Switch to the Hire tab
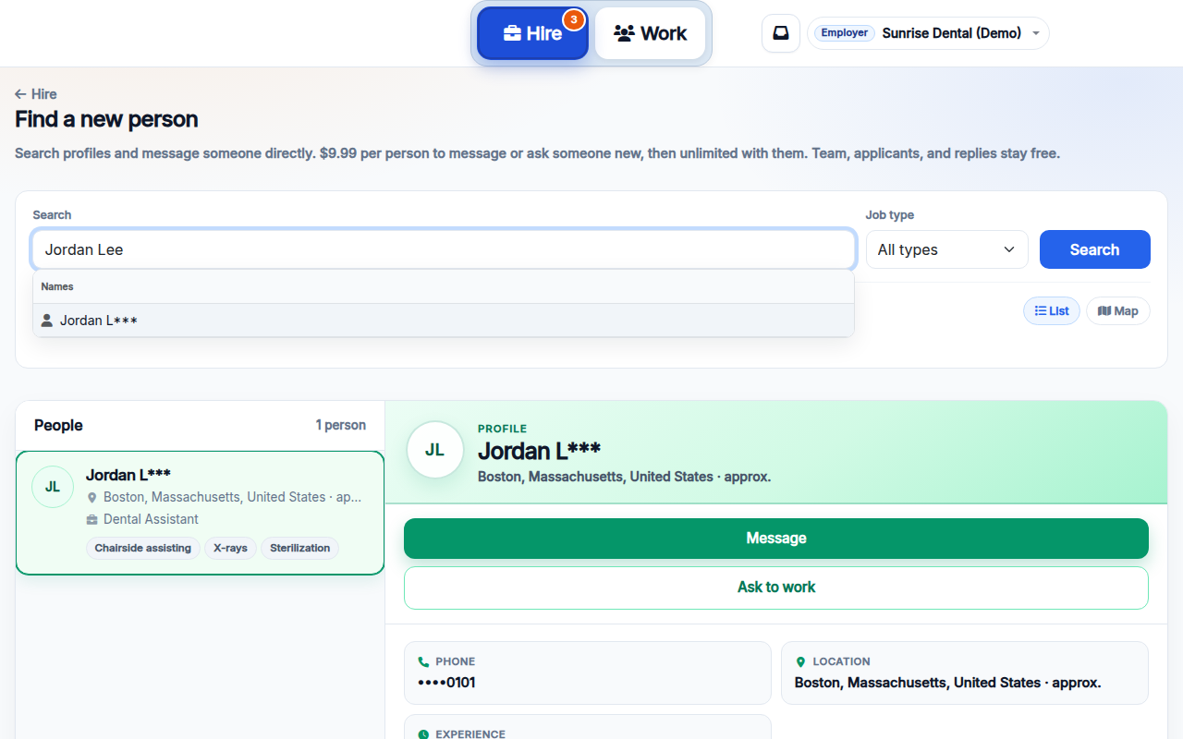This screenshot has height=739, width=1183. (x=532, y=33)
